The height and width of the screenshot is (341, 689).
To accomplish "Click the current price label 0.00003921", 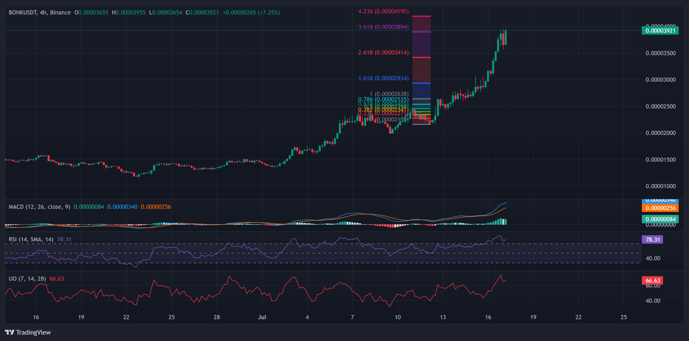I will coord(660,30).
